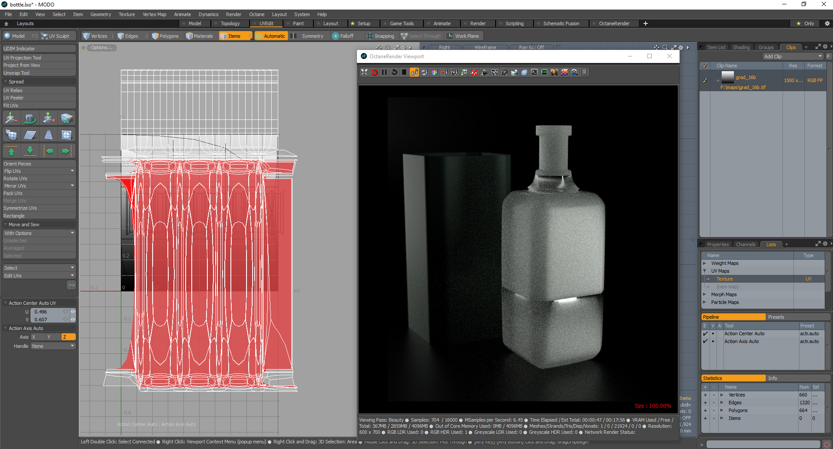The width and height of the screenshot is (833, 449).
Task: Open the Texture menu
Action: pos(127,14)
